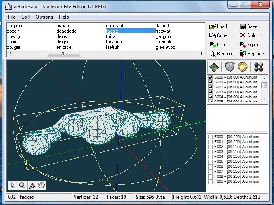This screenshot has height=205, width=274.
Task: Copy the selected collision model
Action: pos(218,36)
